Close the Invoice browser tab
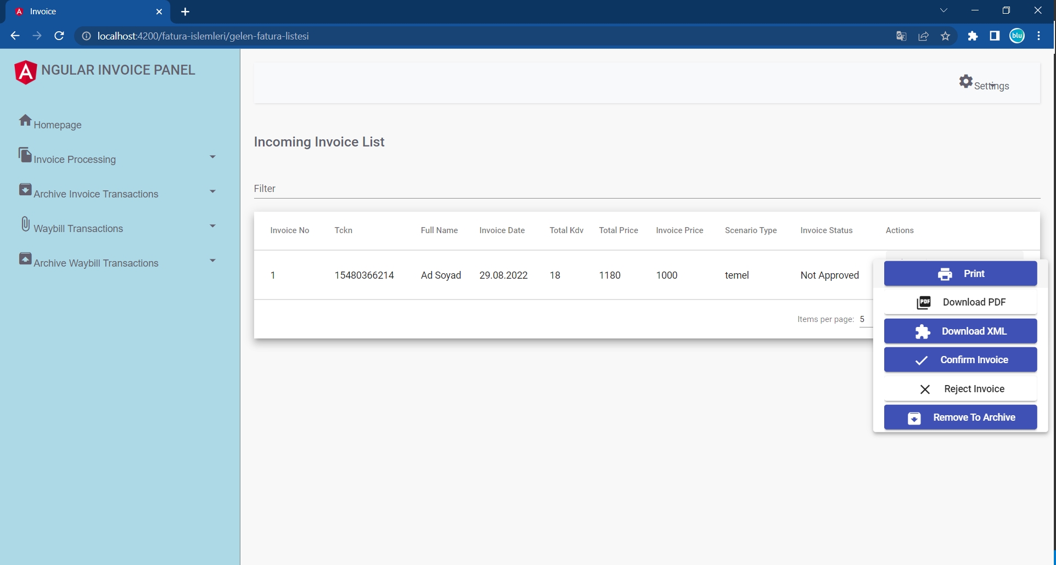Screen dimensions: 1056x565 pyautogui.click(x=159, y=12)
